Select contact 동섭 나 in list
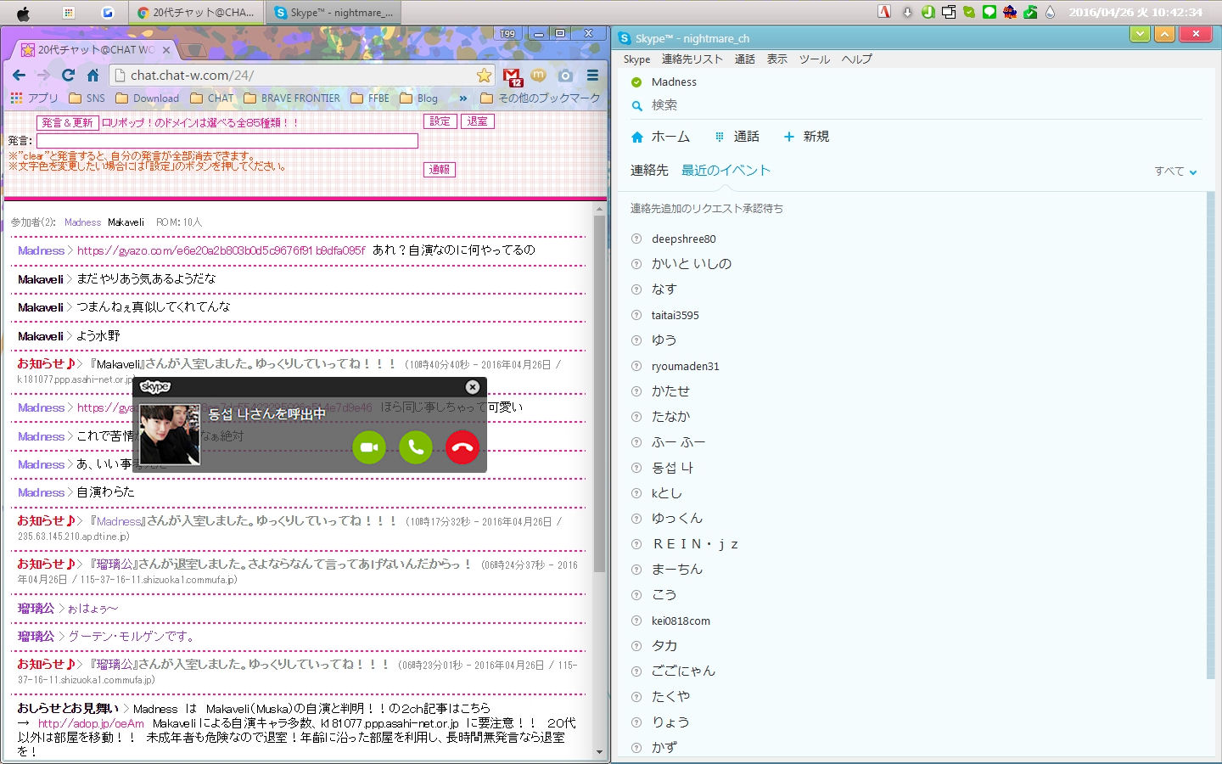Screen dimensions: 1222x764 [672, 468]
